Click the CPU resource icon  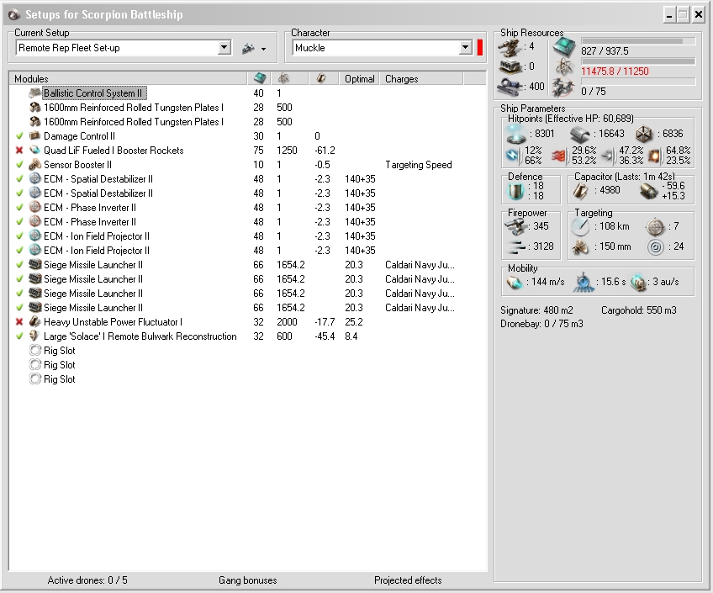tap(564, 48)
